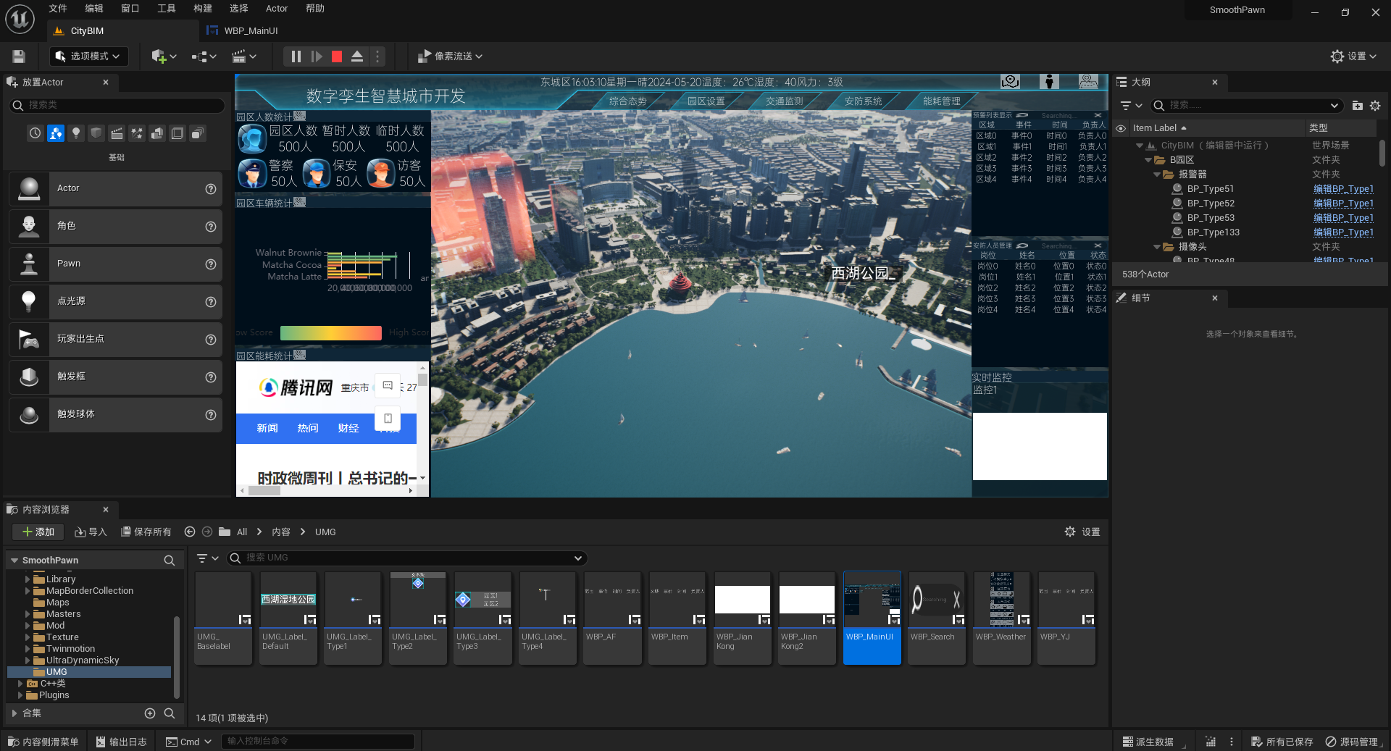Create new folder in the Outliner
The width and height of the screenshot is (1391, 751).
[1357, 106]
